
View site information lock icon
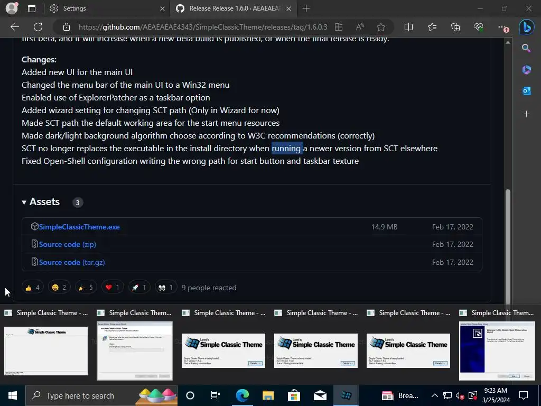click(x=67, y=27)
